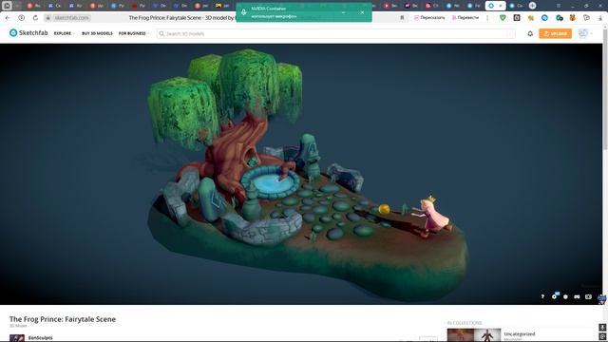Click the microphone icon in NVIDIA notification

click(x=243, y=12)
